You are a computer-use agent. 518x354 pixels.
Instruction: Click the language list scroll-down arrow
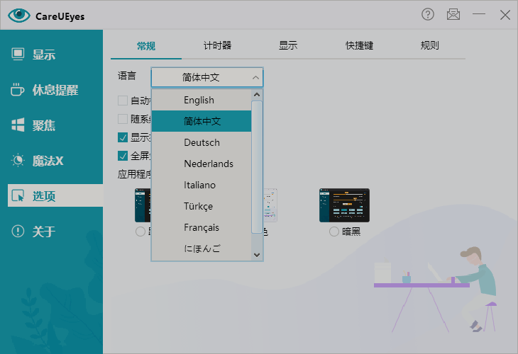point(257,255)
